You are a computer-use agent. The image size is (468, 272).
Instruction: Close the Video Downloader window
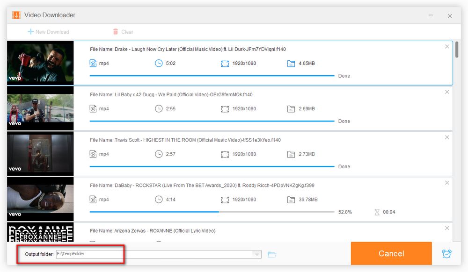[450, 16]
